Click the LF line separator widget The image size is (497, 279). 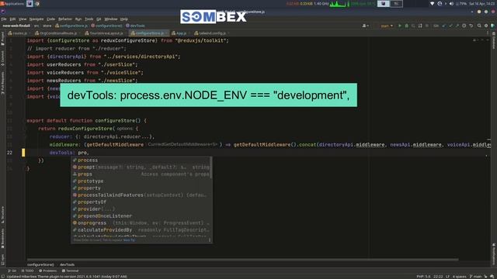(447, 277)
